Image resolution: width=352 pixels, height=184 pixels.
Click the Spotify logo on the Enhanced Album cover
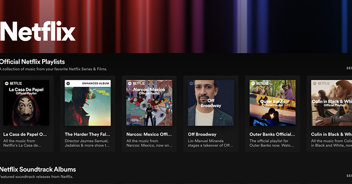click(68, 84)
